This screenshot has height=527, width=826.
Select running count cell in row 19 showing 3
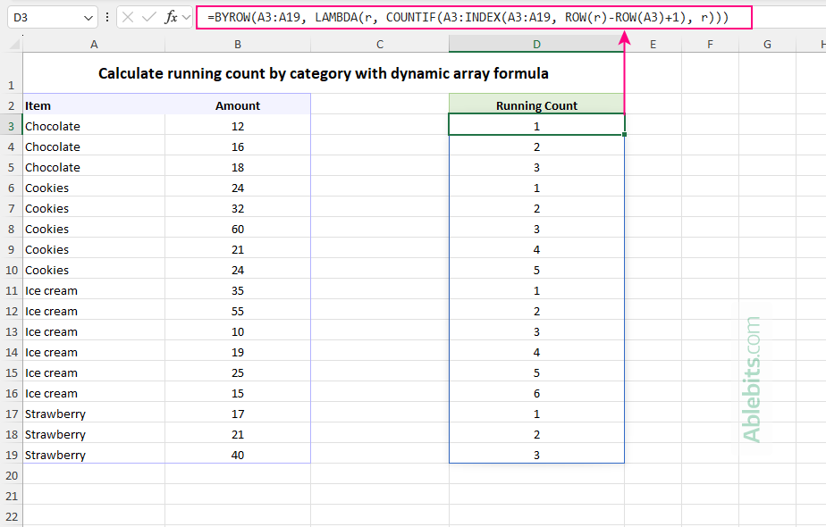point(536,455)
